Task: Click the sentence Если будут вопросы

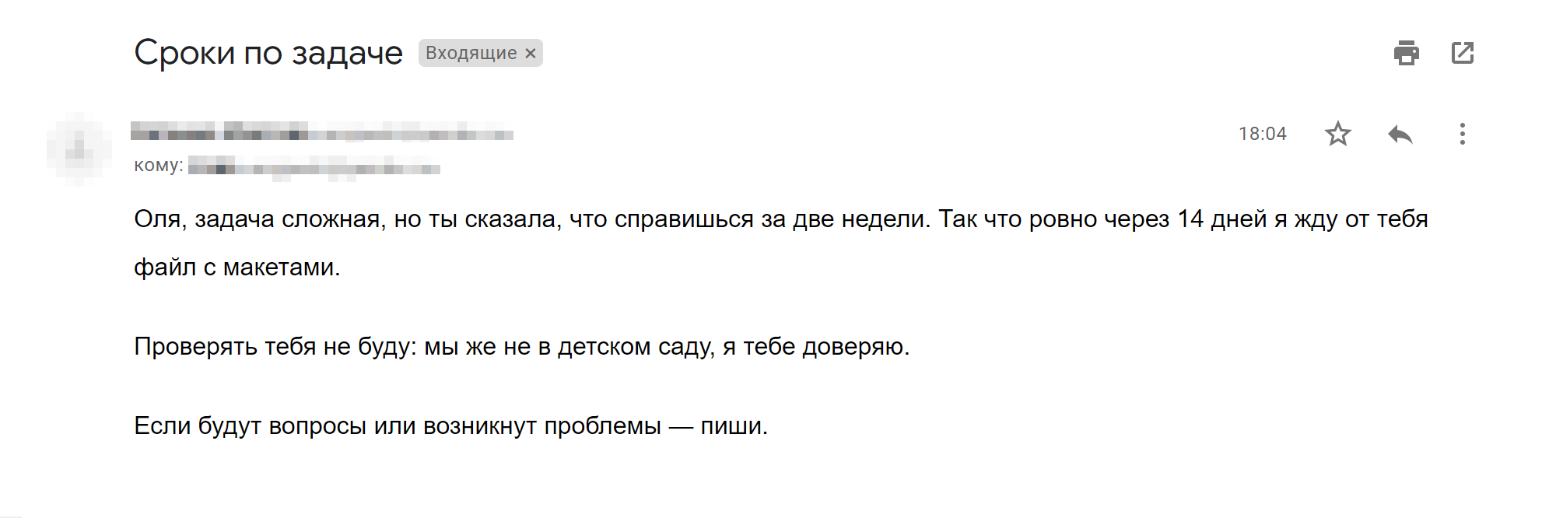Action: (x=450, y=426)
